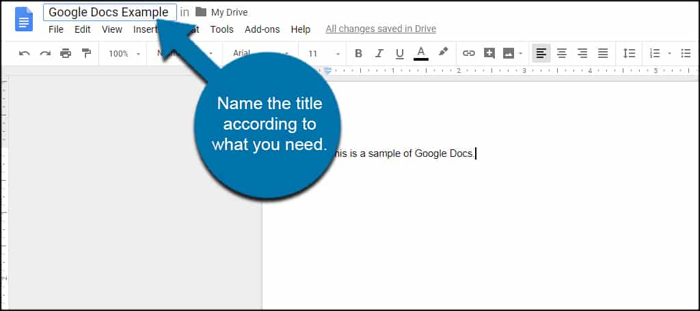Click the Print icon

point(66,53)
